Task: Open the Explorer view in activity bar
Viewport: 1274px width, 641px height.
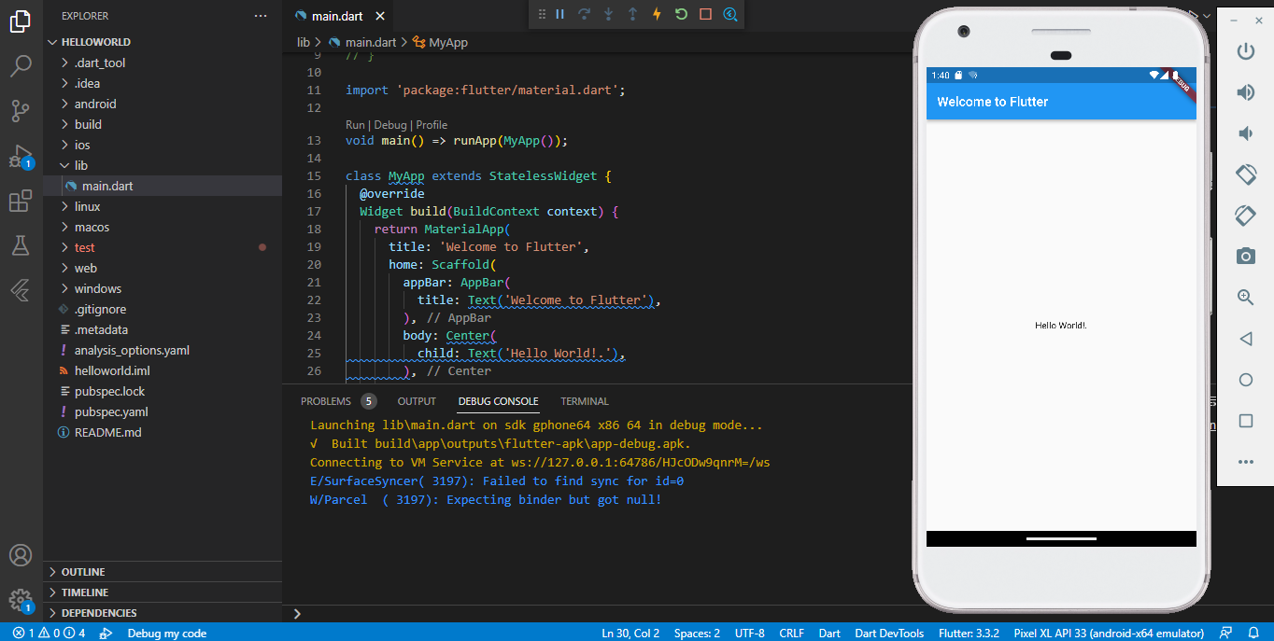Action: 21,21
